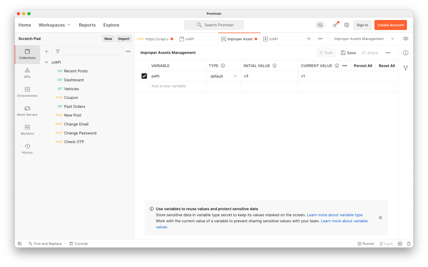428x267 pixels.
Task: Click the Fork button
Action: tap(326, 53)
